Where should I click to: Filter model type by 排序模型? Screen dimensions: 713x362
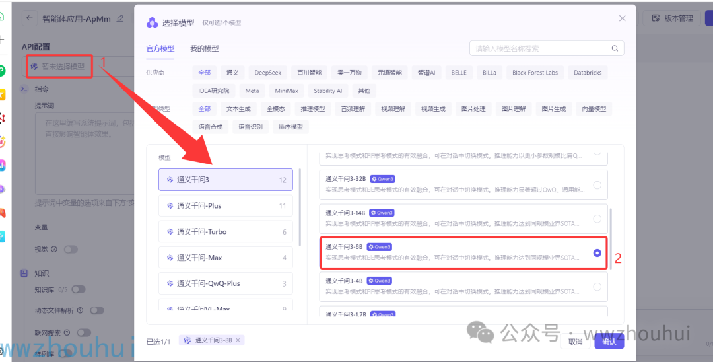tap(290, 127)
